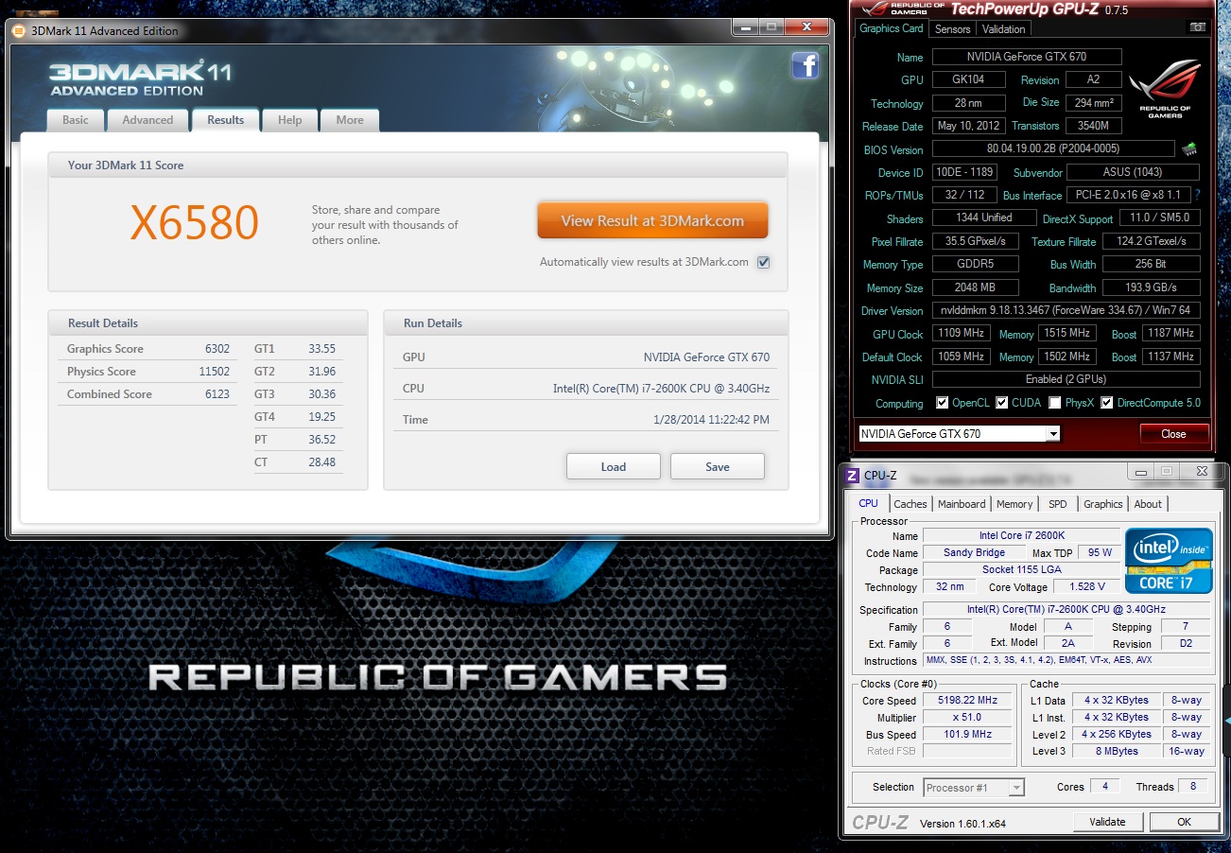The height and width of the screenshot is (853, 1231).
Task: Open the Memory tab in CPU-Z
Action: 1014,504
